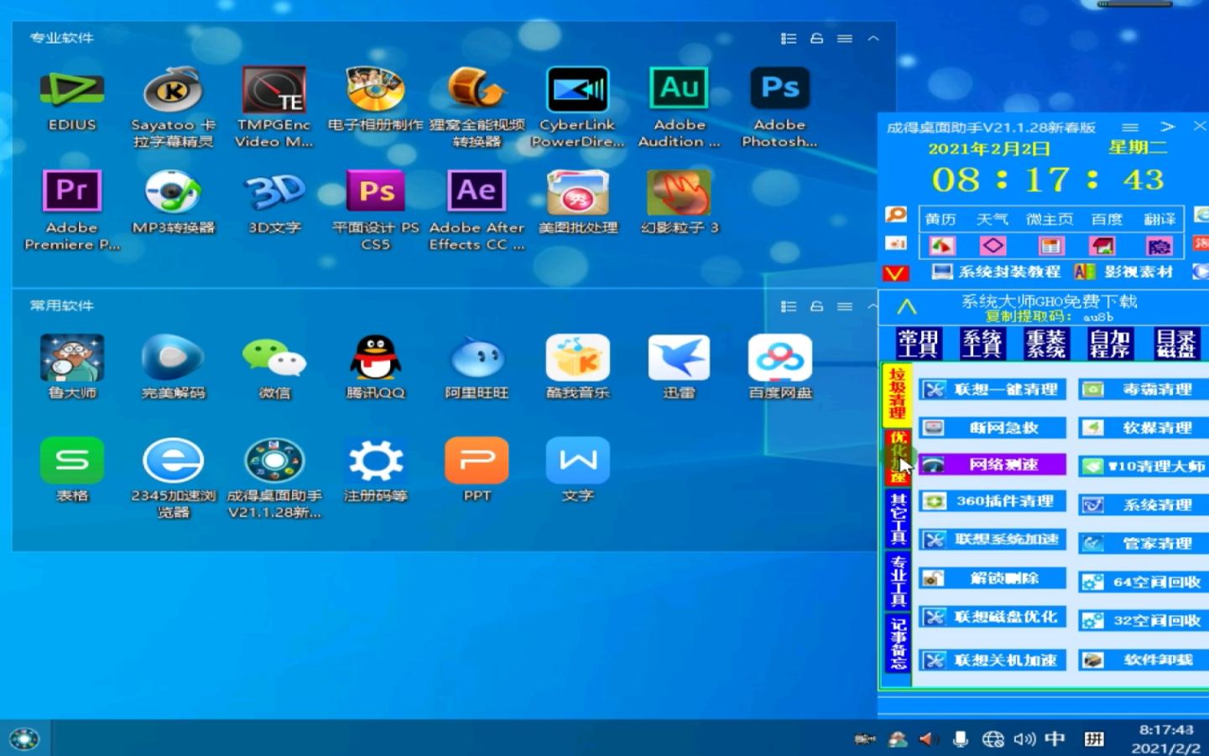Open MP3转换器 icon
Viewport: 1209px width, 756px height.
coord(173,192)
